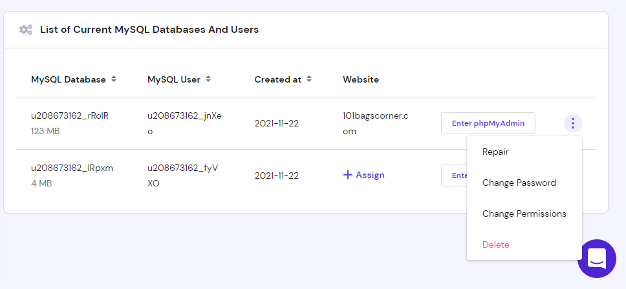Screen dimensions: 626x289
Task: Select user name u208673162_fyVXO
Action: 183,175
